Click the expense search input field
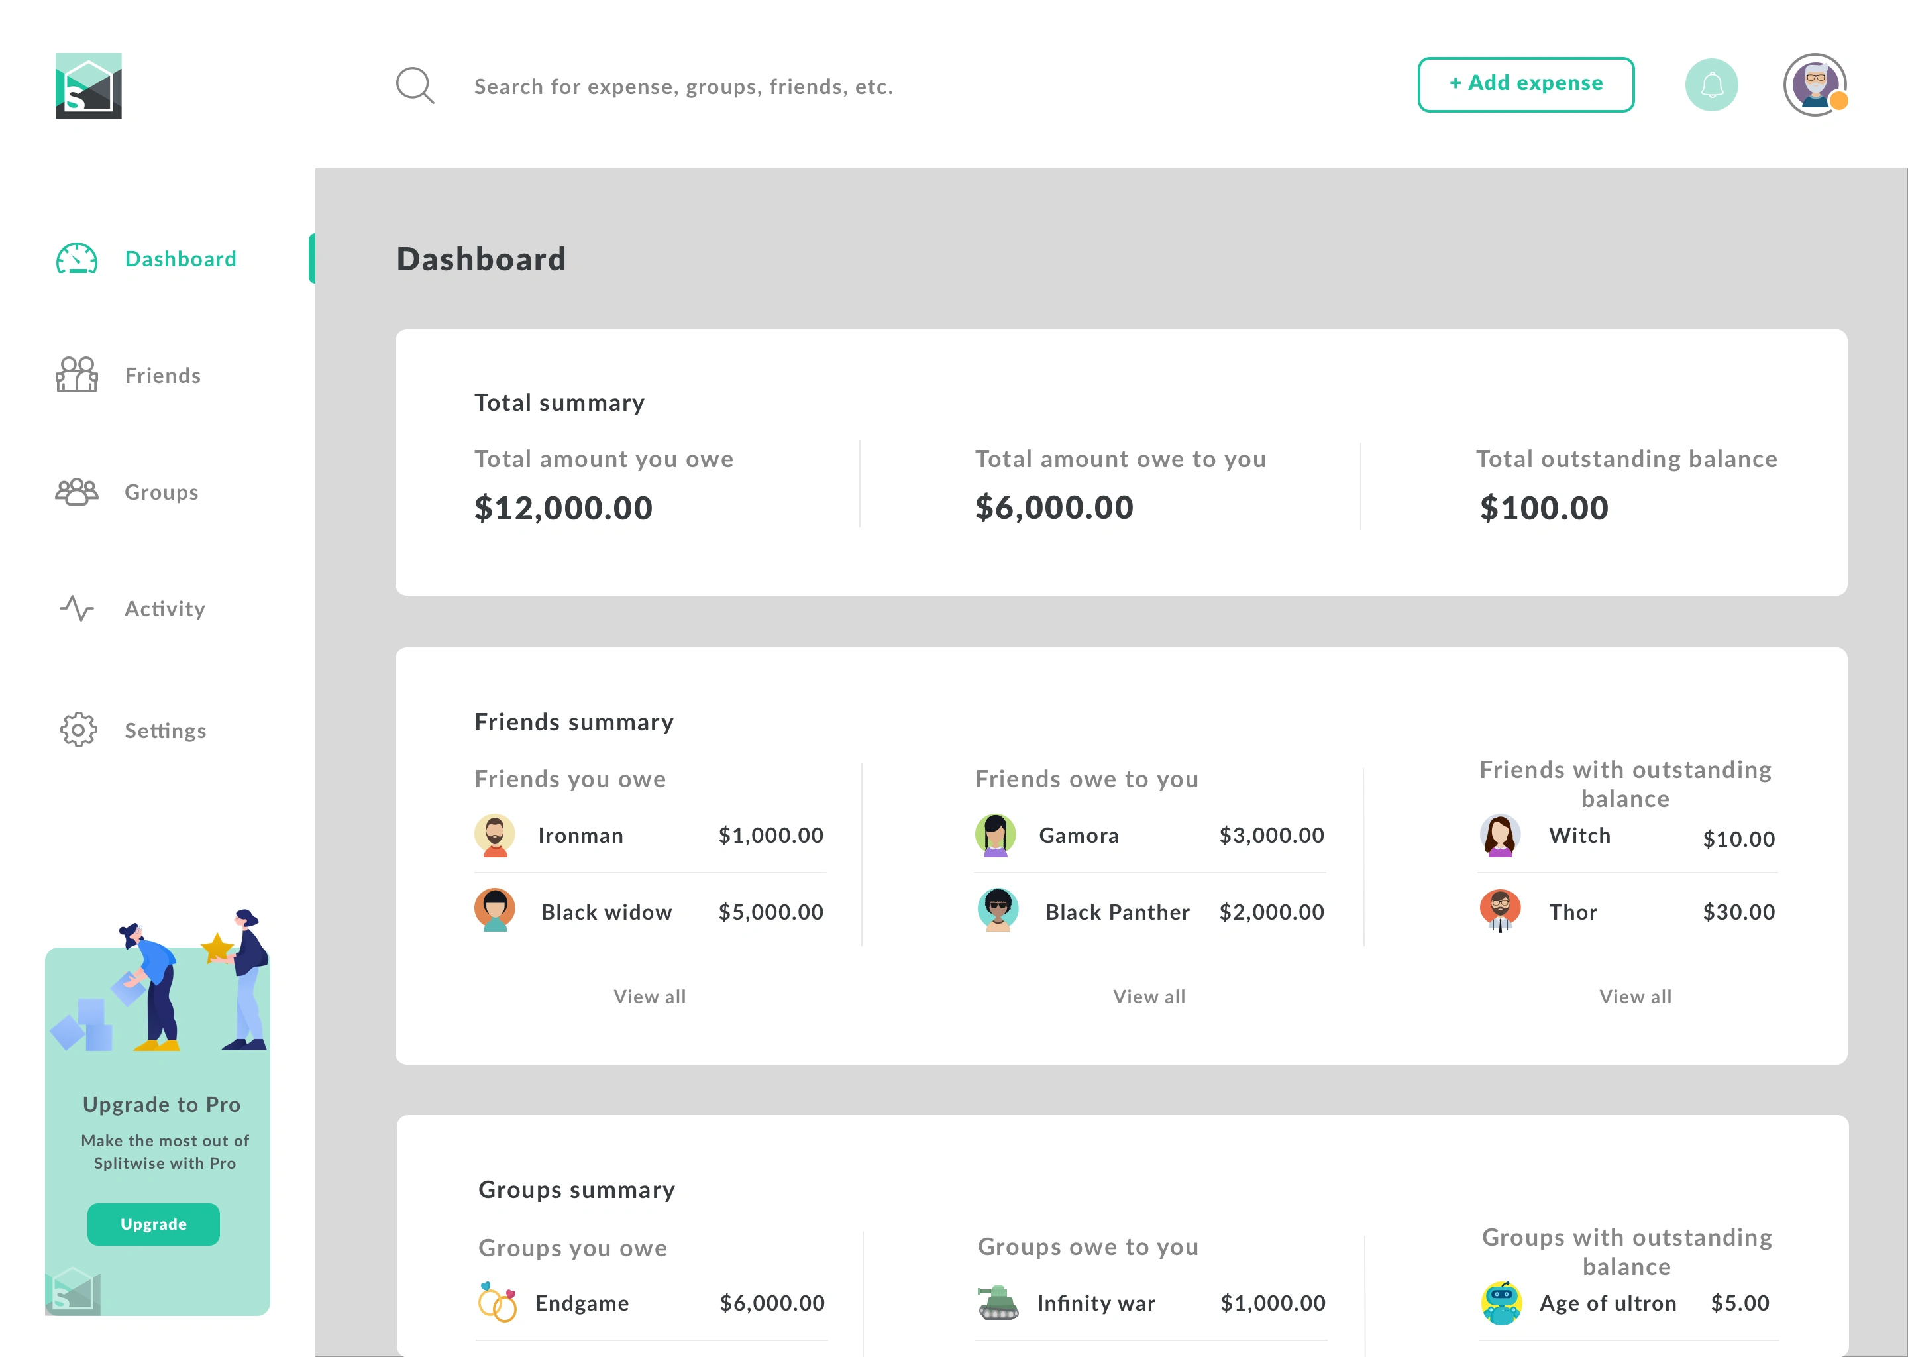 tap(683, 87)
